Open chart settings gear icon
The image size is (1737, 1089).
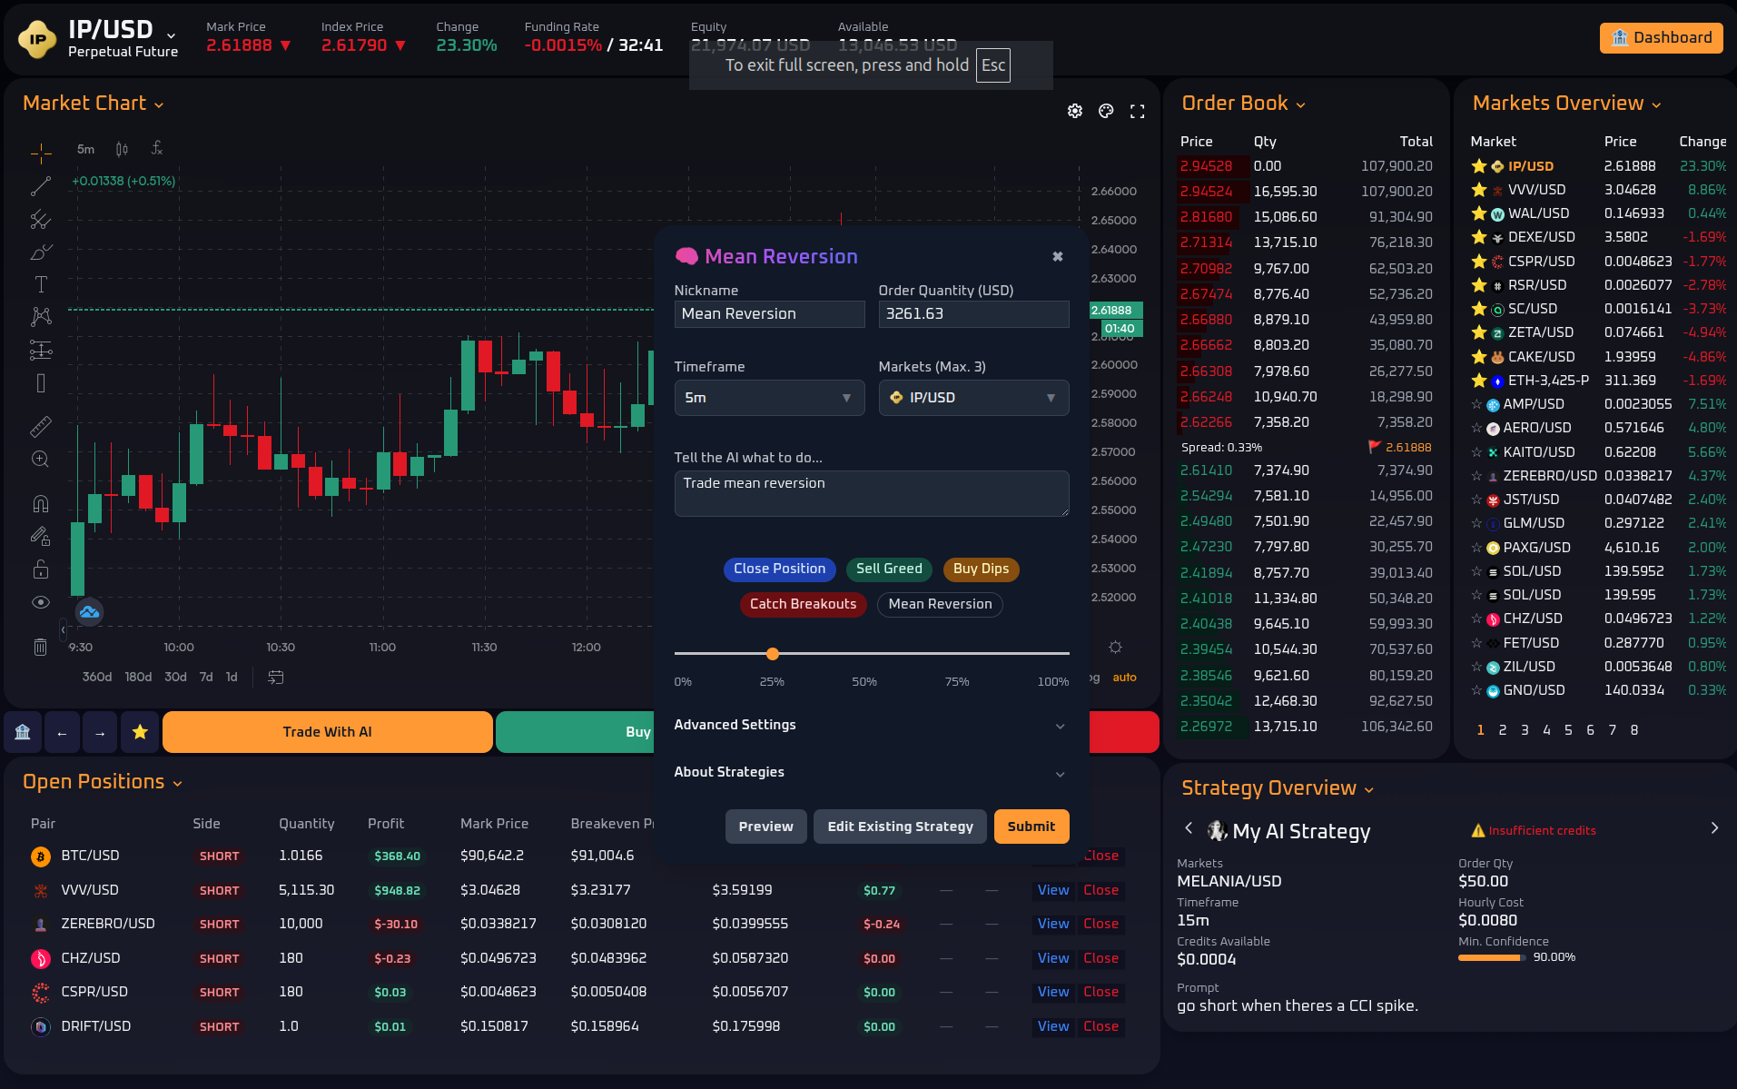[1074, 111]
